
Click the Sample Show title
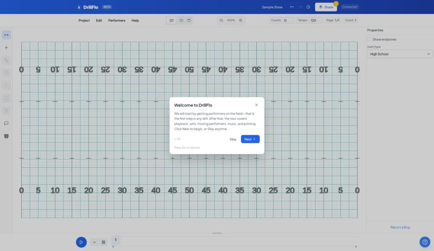coord(272,7)
